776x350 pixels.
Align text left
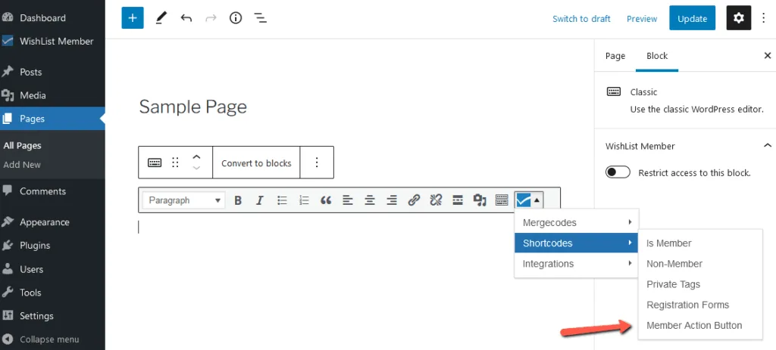point(348,200)
